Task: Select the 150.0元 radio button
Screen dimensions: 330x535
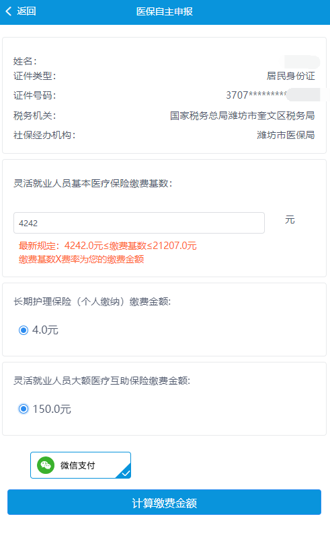Action: pos(24,409)
